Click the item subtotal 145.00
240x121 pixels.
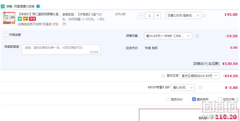pos(231,15)
